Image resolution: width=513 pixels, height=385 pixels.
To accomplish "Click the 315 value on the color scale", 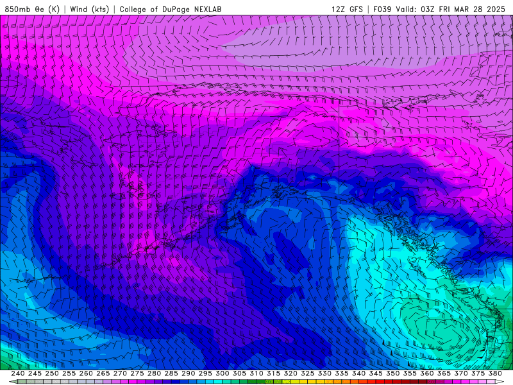I will pos(273,373).
